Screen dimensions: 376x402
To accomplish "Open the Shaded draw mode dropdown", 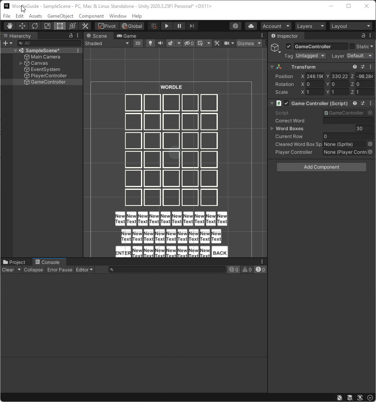I will [x=107, y=43].
